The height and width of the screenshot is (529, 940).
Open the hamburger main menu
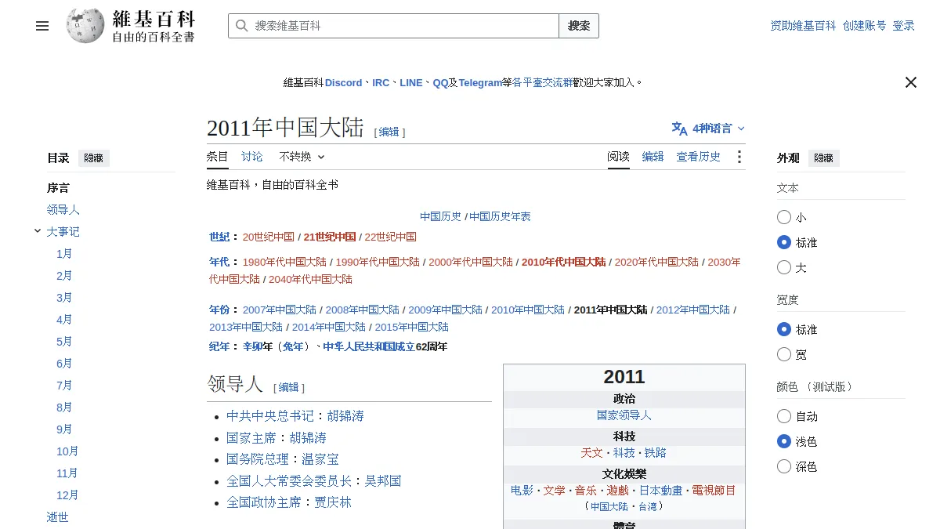click(x=42, y=26)
